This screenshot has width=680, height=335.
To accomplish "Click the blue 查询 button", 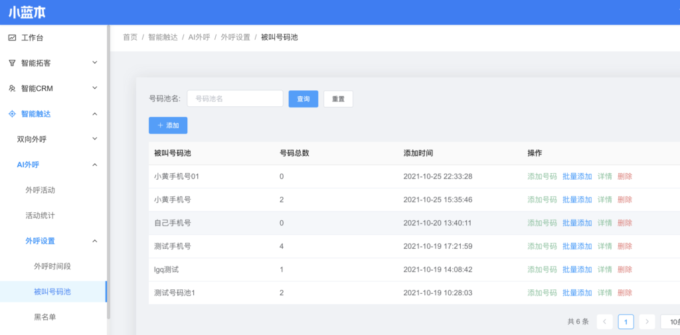I will [303, 99].
